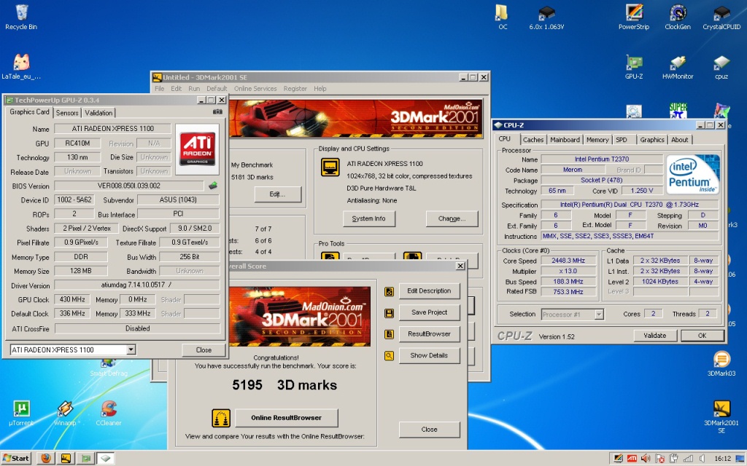747x466 pixels.
Task: Open the Super PI desktop shortcut
Action: pos(678,111)
